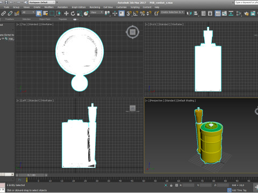Select the Freeform ribbon tab
Screen dimensions: 258x193
[10, 19]
